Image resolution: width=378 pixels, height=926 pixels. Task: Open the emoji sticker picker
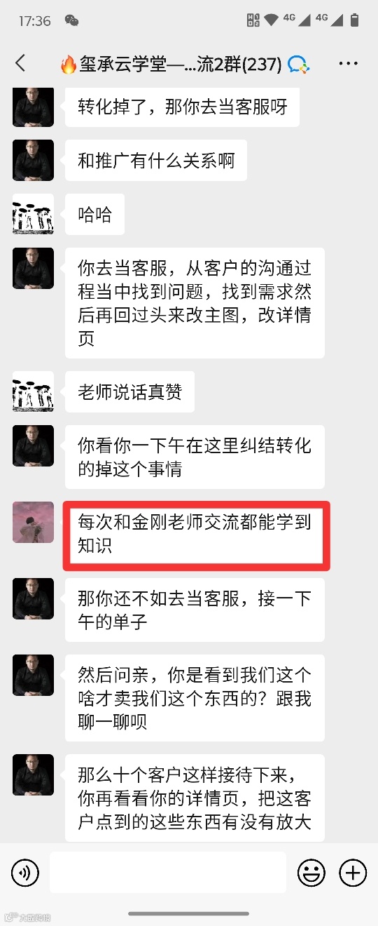pyautogui.click(x=311, y=873)
